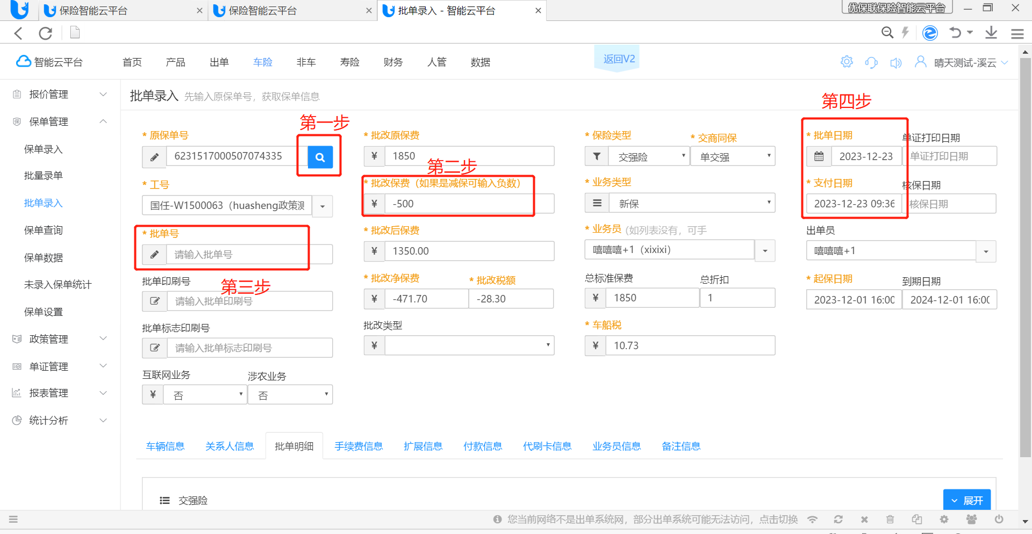This screenshot has width=1032, height=534.
Task: Click the vertical page scrollbar
Action: 1026,257
